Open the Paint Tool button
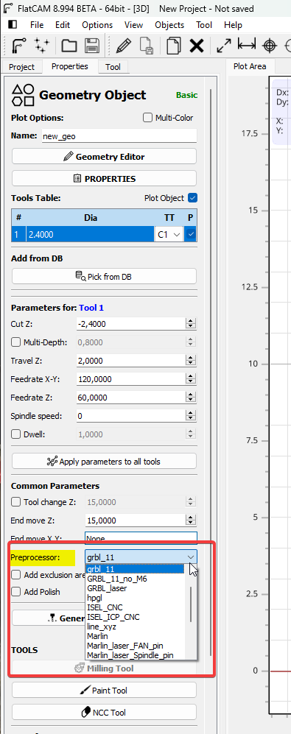Image resolution: width=291 pixels, height=734 pixels. pos(104,690)
